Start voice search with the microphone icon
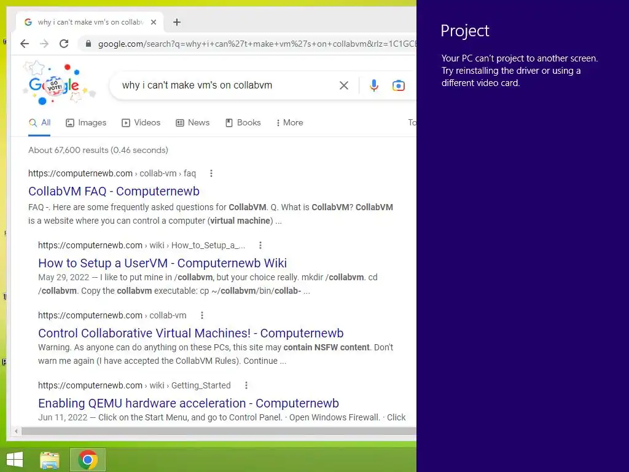 pos(374,85)
